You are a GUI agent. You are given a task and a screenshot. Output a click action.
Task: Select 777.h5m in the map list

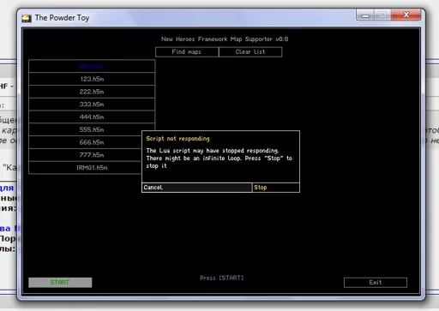tap(85, 155)
